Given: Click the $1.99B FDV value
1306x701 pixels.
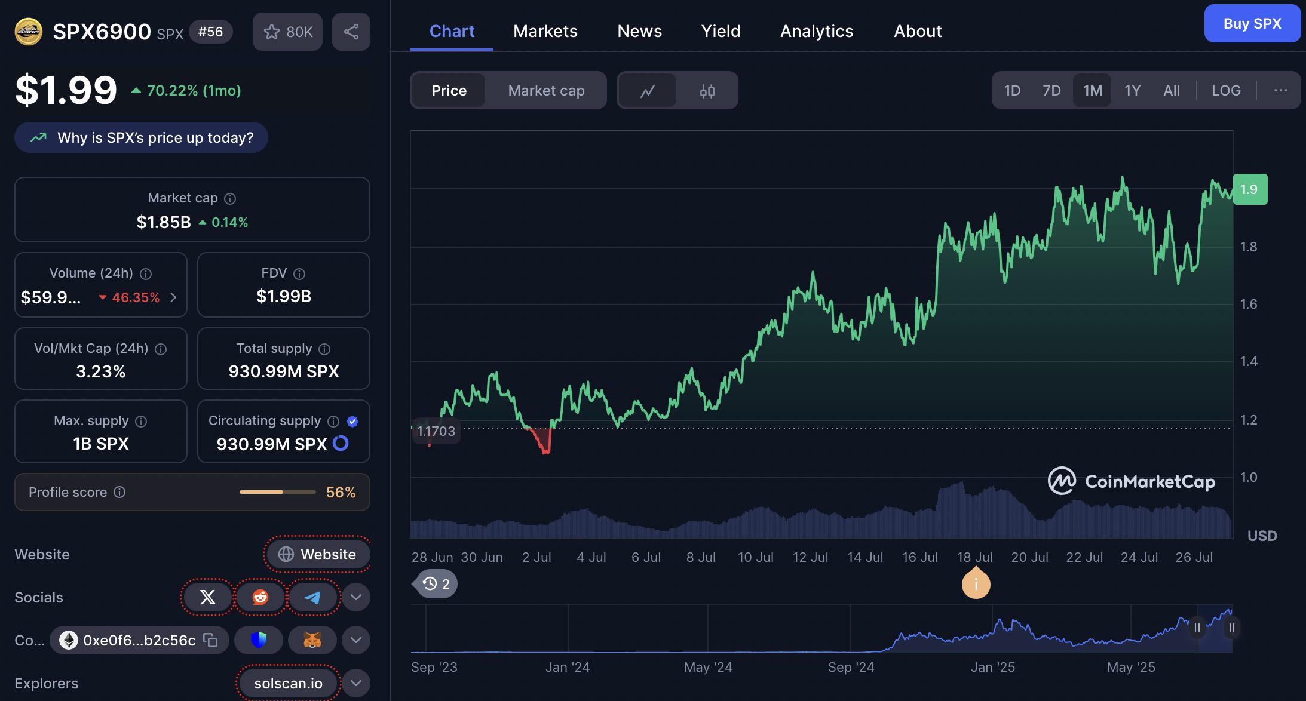Looking at the screenshot, I should pyautogui.click(x=284, y=296).
